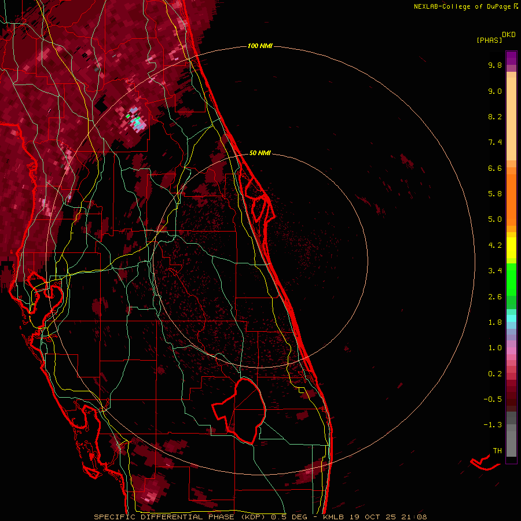This screenshot has width=521, height=521.
Task: Click the yellow segment of color bar
Action: 511,248
